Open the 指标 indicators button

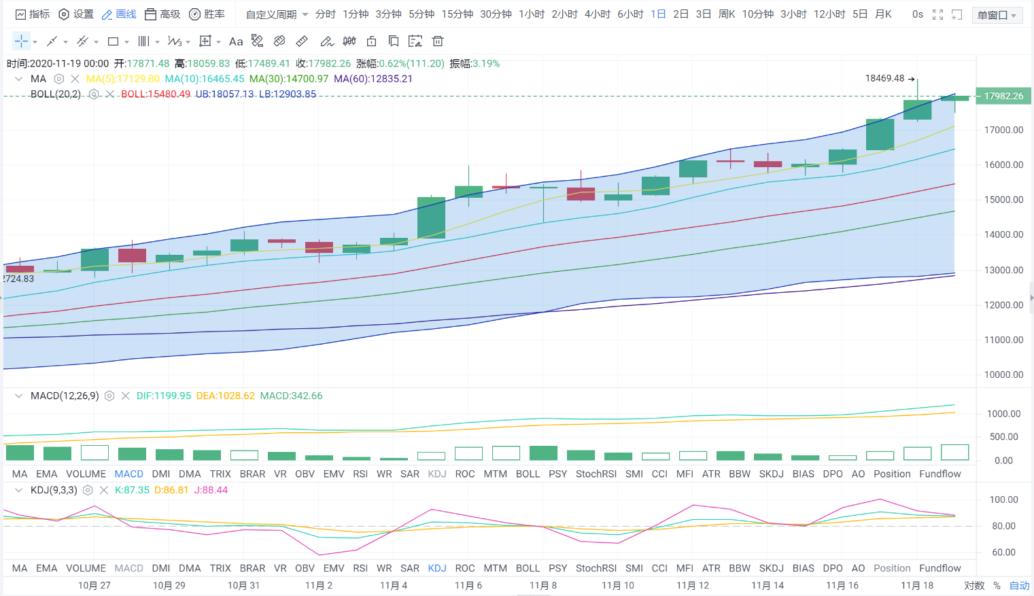(33, 14)
